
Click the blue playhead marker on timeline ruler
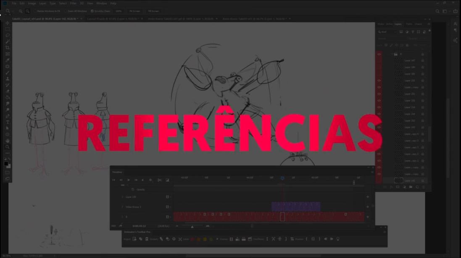tap(282, 178)
